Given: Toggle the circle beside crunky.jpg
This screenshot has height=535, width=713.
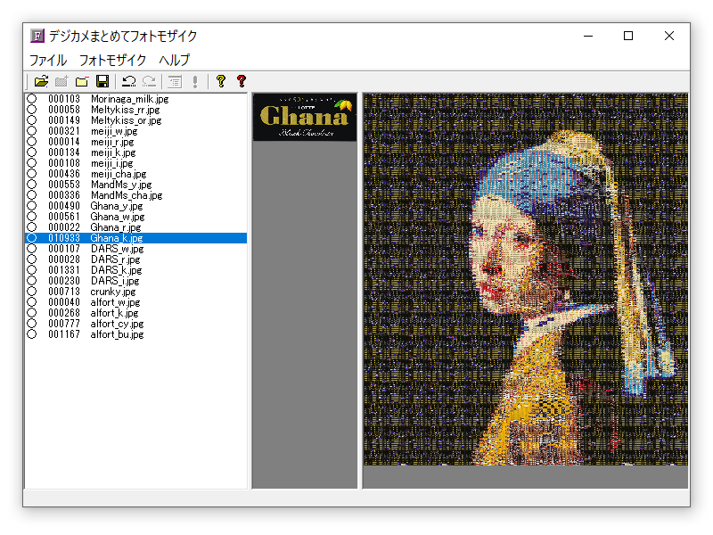Looking at the screenshot, I should click(31, 292).
